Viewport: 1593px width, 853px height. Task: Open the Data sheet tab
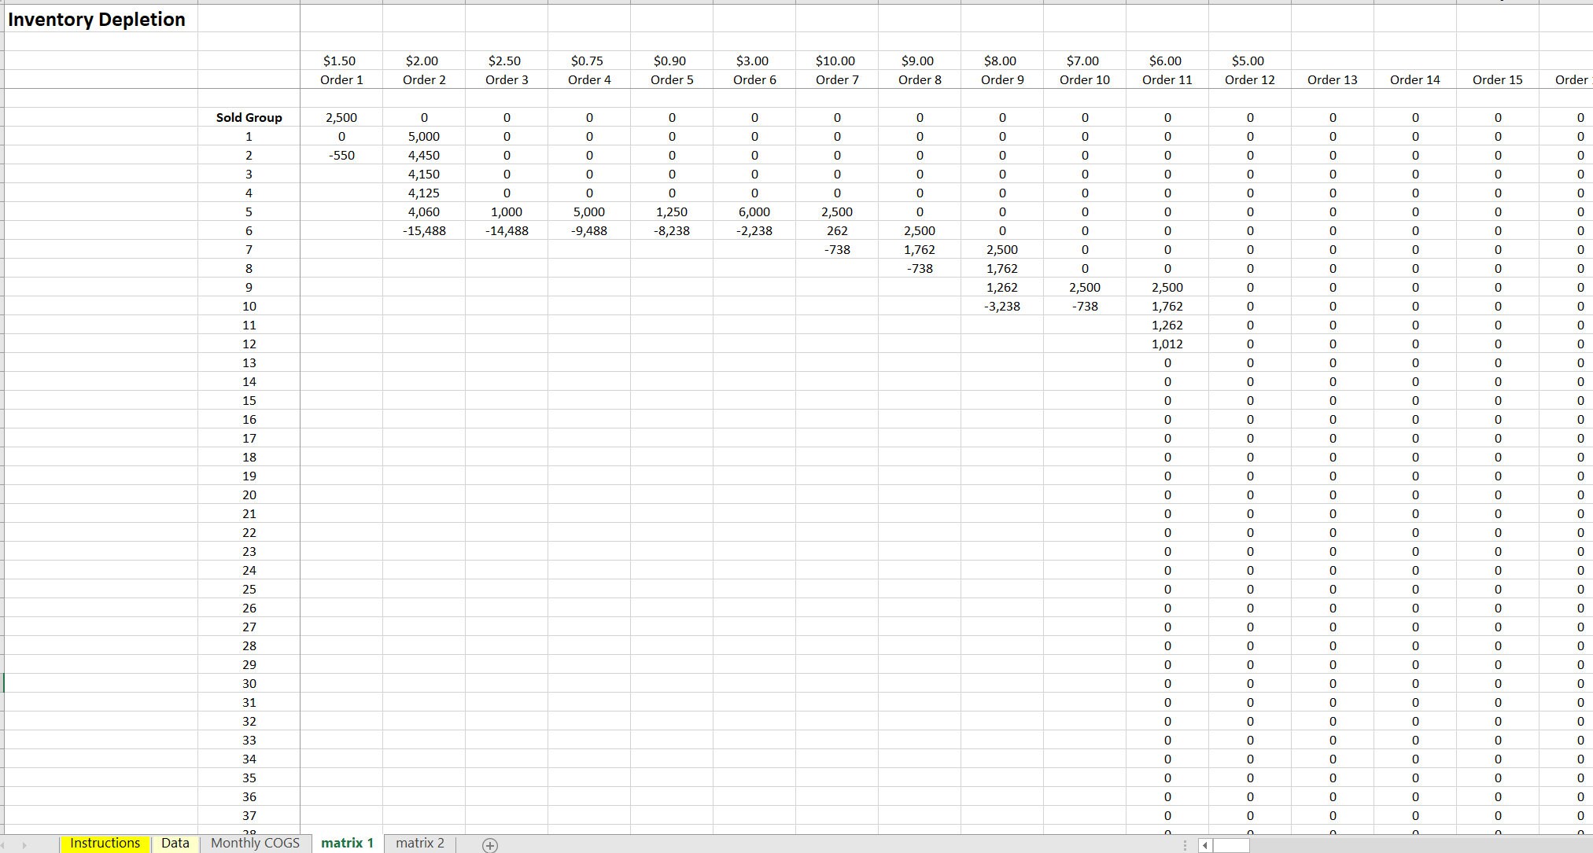[x=175, y=842]
